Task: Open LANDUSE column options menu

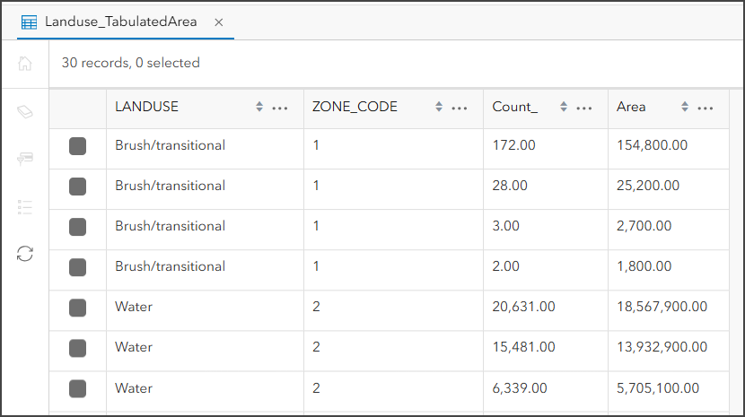Action: 280,108
